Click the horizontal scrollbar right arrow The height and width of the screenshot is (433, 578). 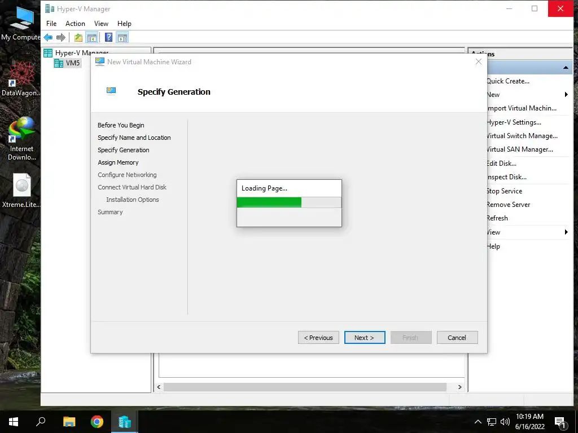coord(459,387)
